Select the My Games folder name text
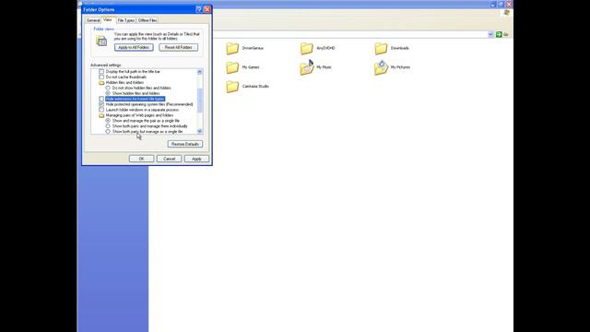The height and width of the screenshot is (332, 590). [x=251, y=67]
